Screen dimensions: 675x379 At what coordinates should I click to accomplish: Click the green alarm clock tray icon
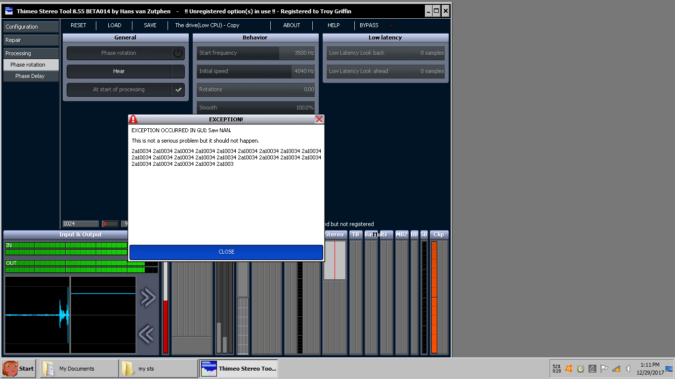pyautogui.click(x=581, y=369)
